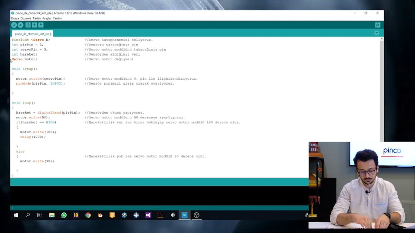Click the Verify (check) button to compile
The height and width of the screenshot is (233, 415).
(x=14, y=25)
